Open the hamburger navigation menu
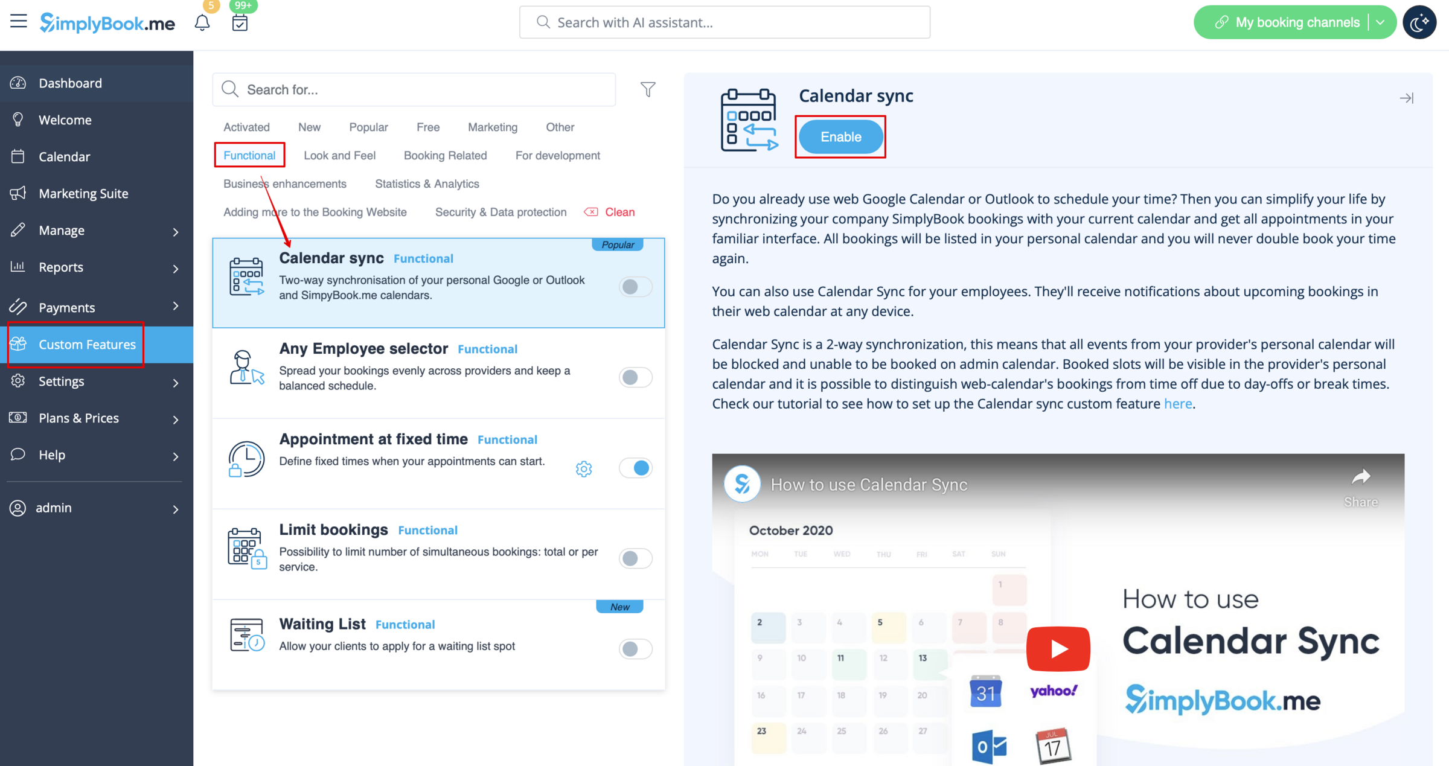 19,21
